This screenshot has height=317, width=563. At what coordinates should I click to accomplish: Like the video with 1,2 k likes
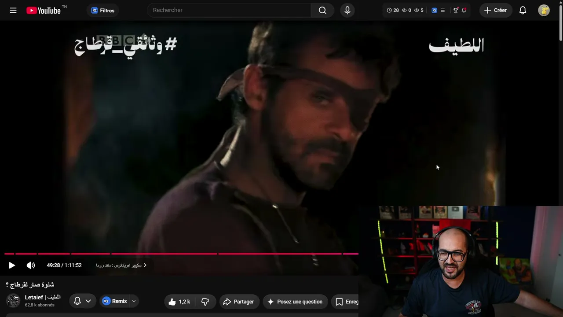[x=179, y=302]
